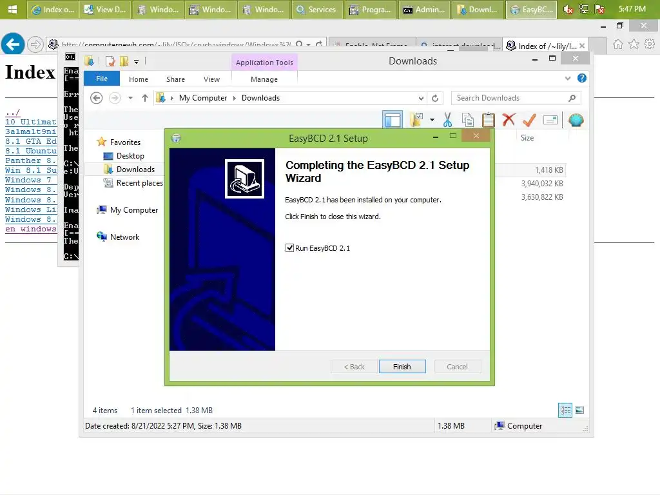Click Finish in EasyBCD setup wizard

(402, 367)
